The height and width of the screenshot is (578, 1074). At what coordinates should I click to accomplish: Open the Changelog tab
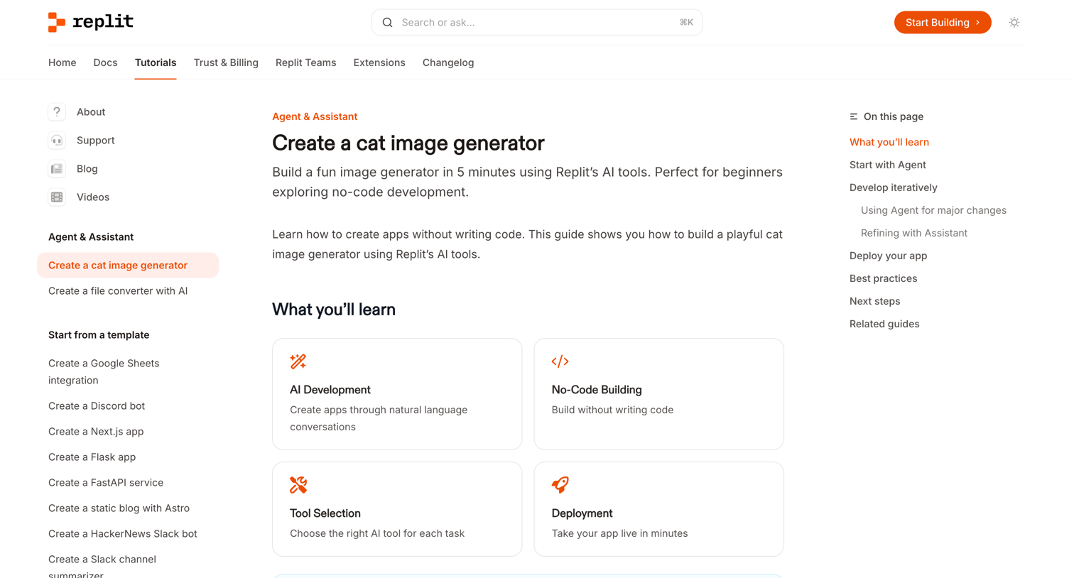coord(448,62)
